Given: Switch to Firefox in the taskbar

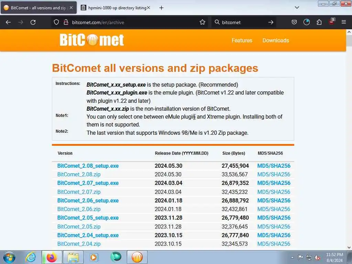Looking at the screenshot, I should point(52,257).
